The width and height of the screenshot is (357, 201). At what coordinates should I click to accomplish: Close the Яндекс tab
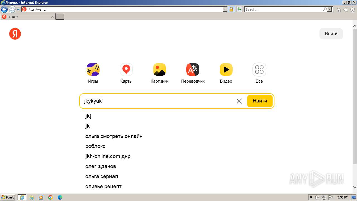[x=52, y=17]
